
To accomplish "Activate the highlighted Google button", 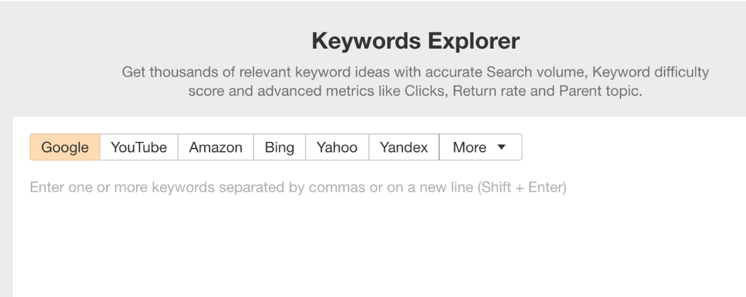I will coord(65,147).
